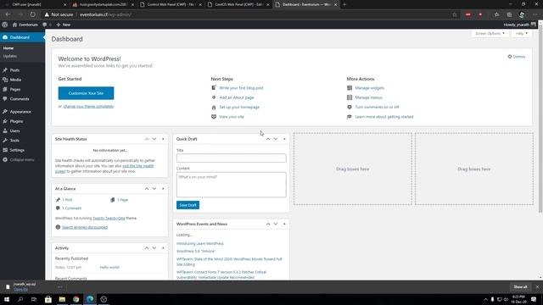Screen dimensions: 543x305
Task: Click Add an About page link
Action: coord(237,97)
